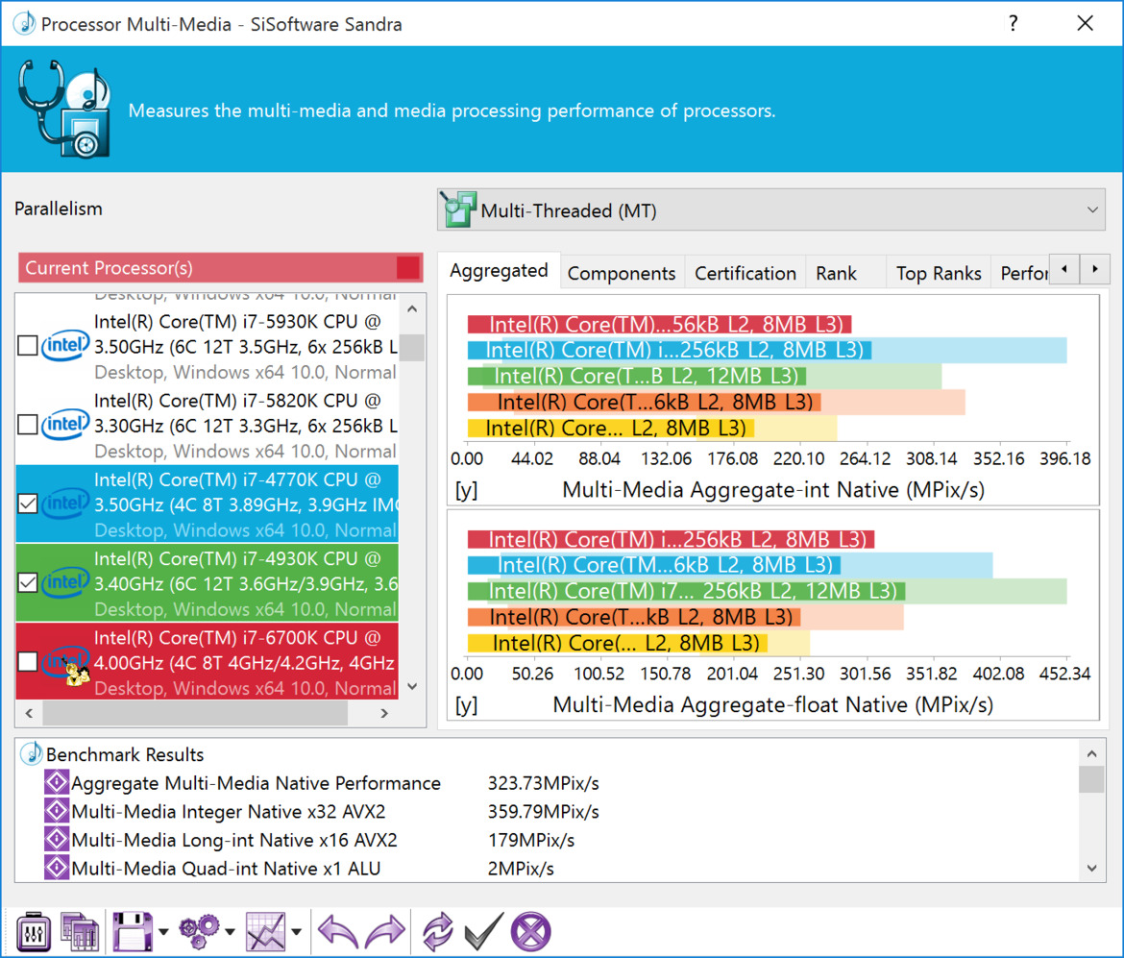Click processor list horizontal scroll-left arrow
The image size is (1124, 958).
29,713
